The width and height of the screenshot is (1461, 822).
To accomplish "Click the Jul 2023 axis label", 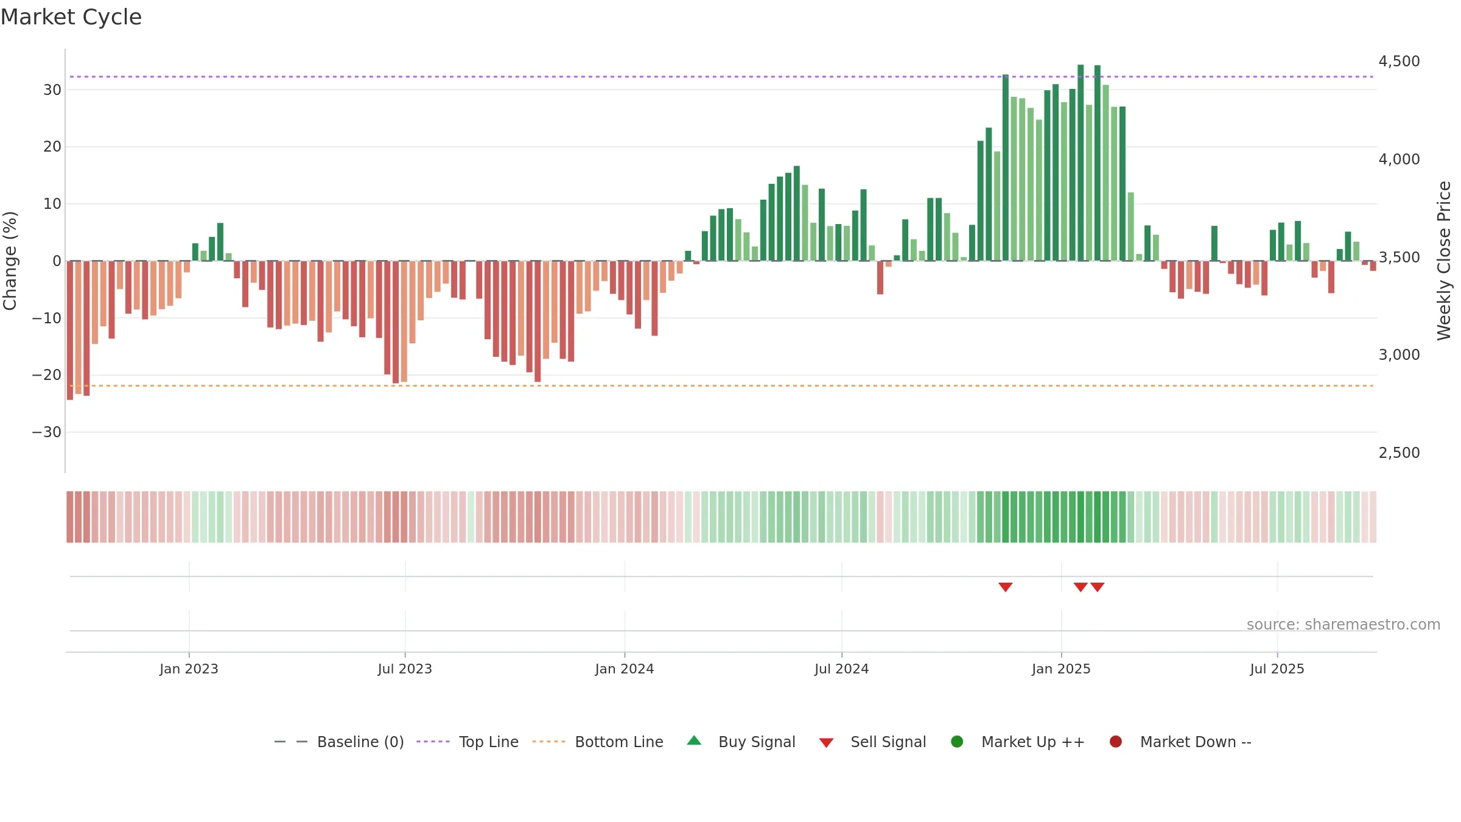I will pos(405,669).
